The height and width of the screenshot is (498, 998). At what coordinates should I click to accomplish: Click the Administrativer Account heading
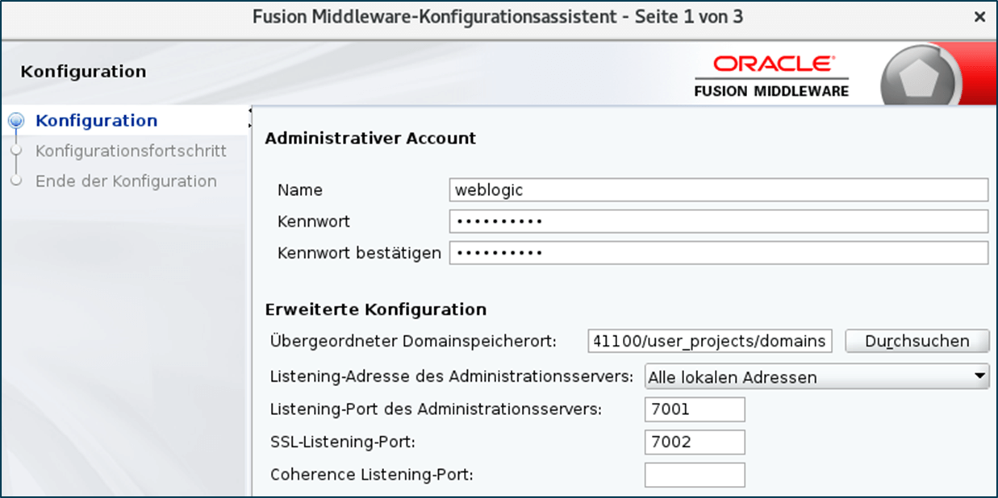(x=370, y=139)
